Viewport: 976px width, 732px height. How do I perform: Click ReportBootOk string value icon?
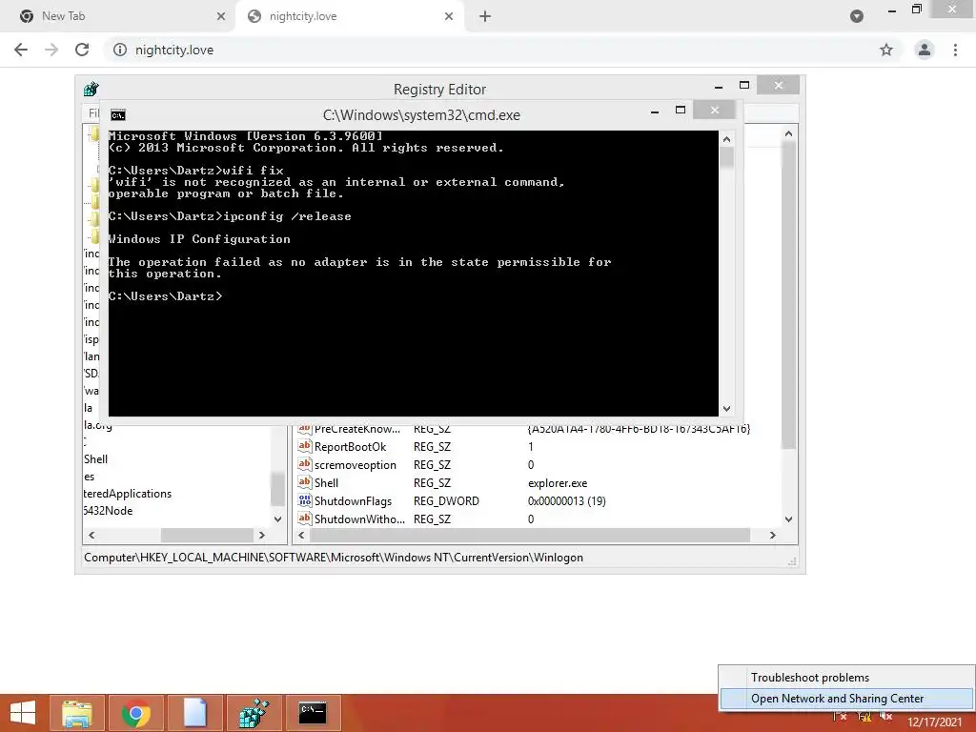[304, 446]
